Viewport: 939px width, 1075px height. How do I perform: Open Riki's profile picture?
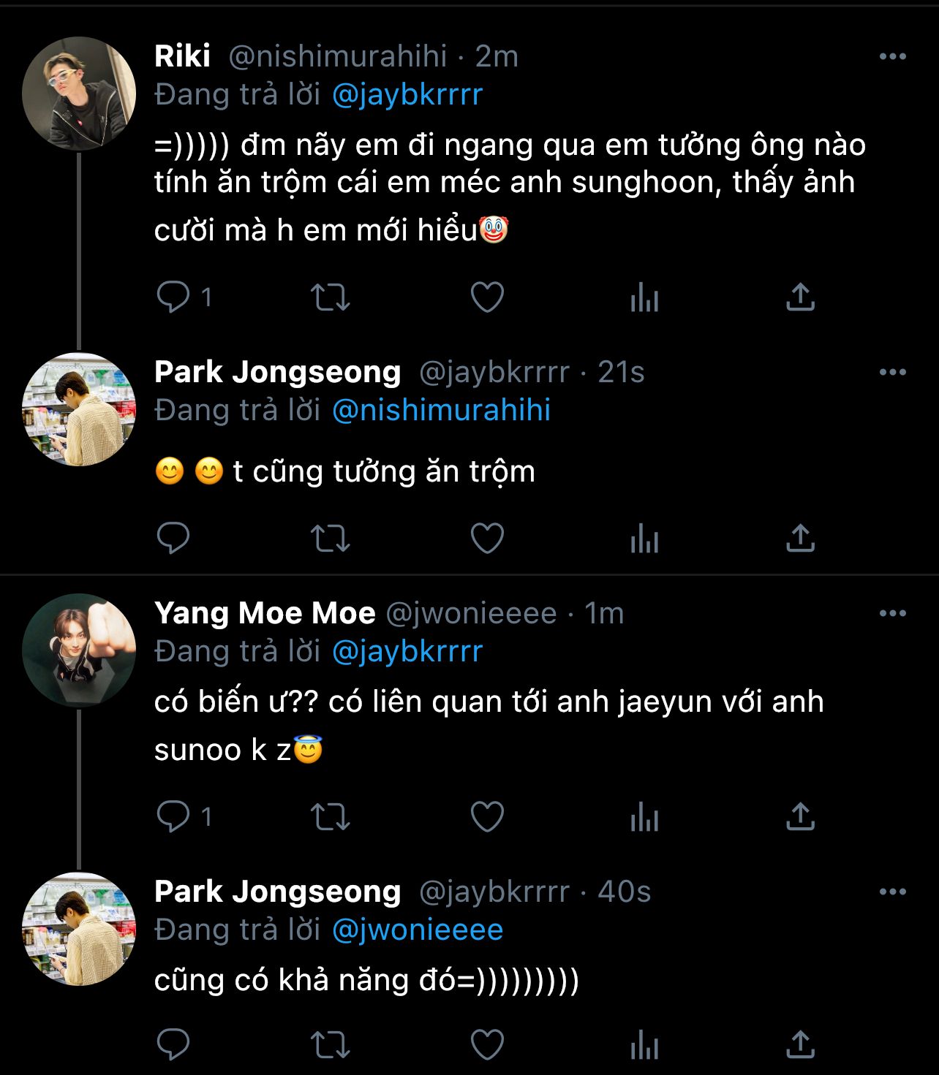pos(79,94)
